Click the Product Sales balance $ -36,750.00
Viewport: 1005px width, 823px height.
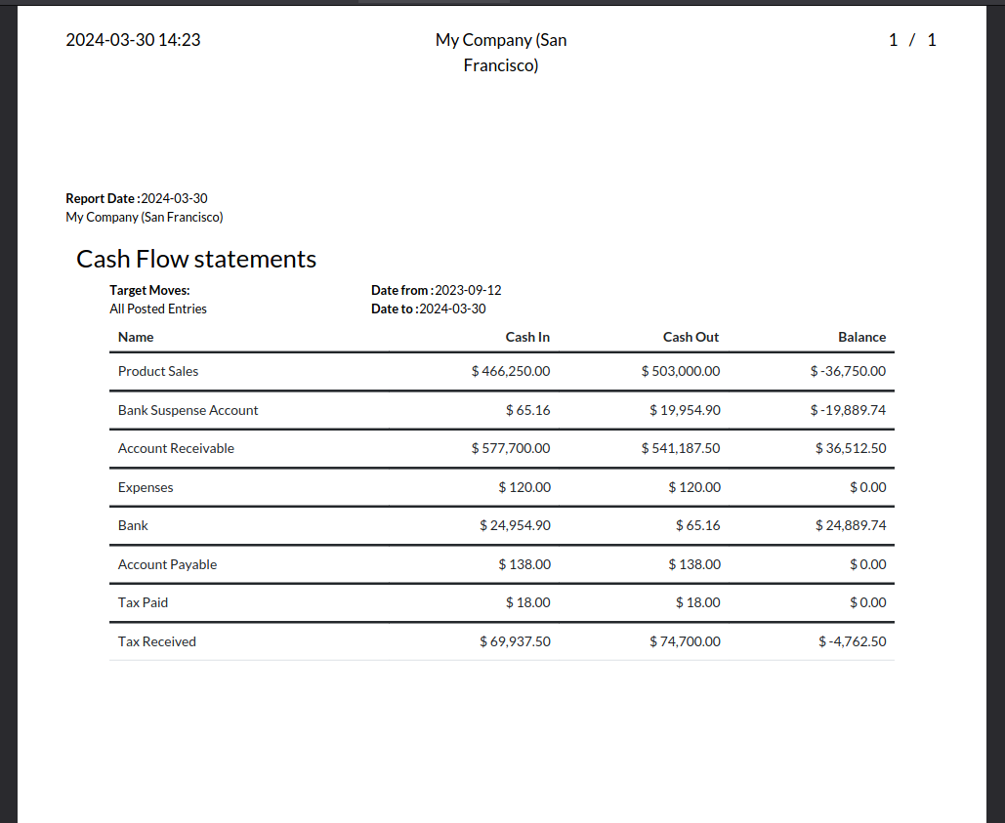coord(848,371)
